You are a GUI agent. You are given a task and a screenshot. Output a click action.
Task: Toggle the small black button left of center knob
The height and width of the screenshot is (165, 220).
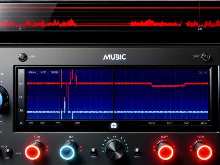(94, 151)
